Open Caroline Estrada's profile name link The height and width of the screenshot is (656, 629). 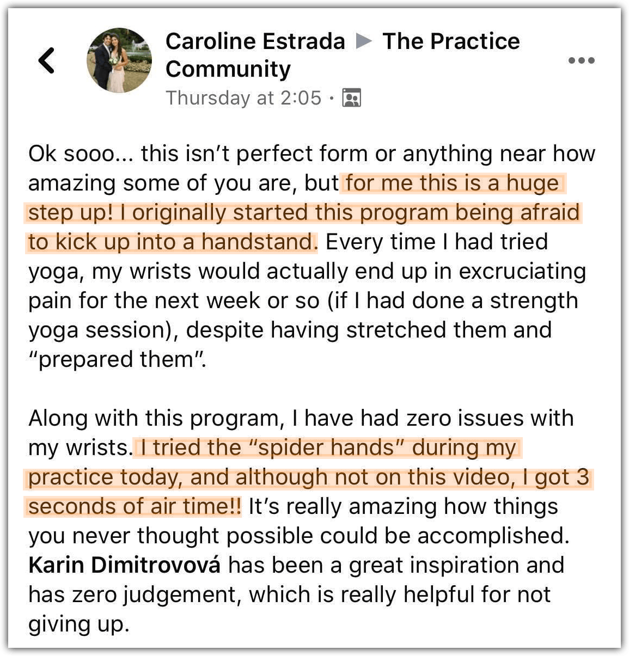coord(255,41)
